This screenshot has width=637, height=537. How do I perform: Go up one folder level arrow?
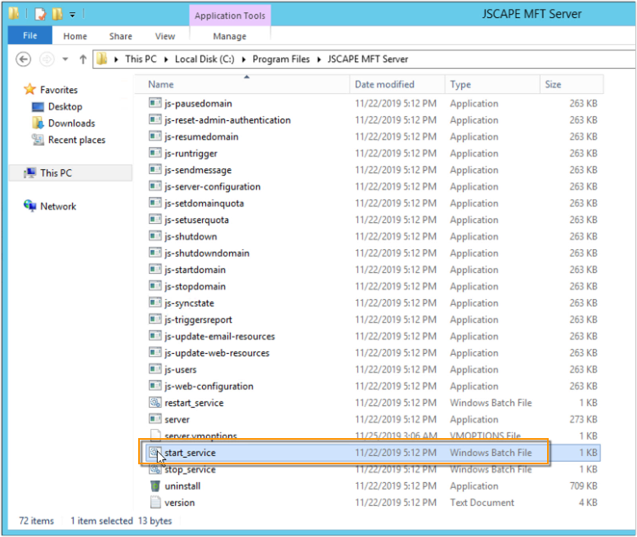[x=83, y=60]
